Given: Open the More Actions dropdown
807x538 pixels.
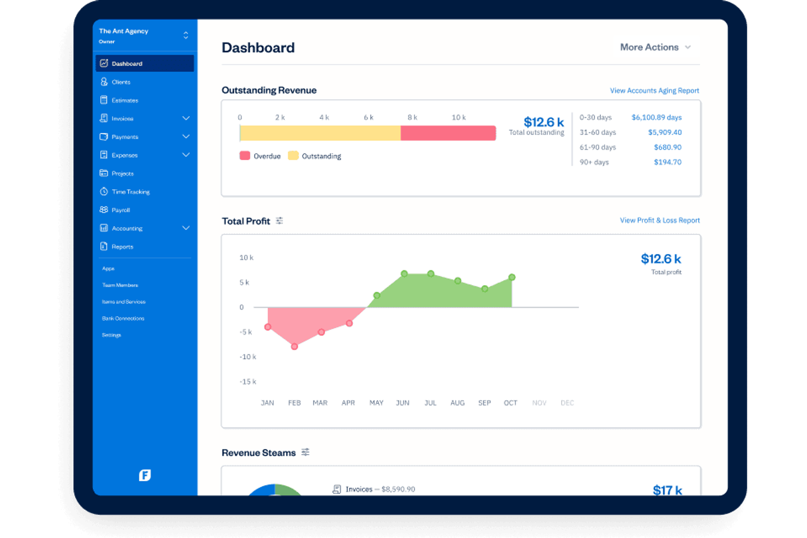Looking at the screenshot, I should pos(655,47).
